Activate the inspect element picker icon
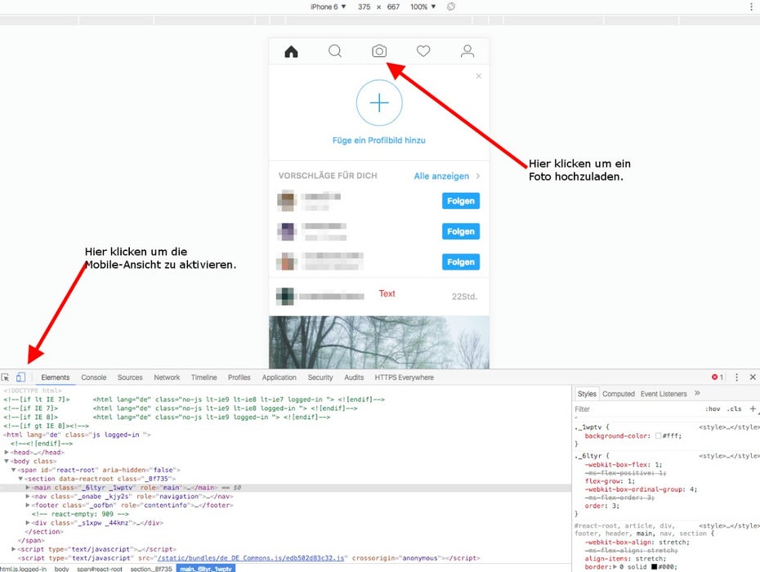 (x=6, y=378)
